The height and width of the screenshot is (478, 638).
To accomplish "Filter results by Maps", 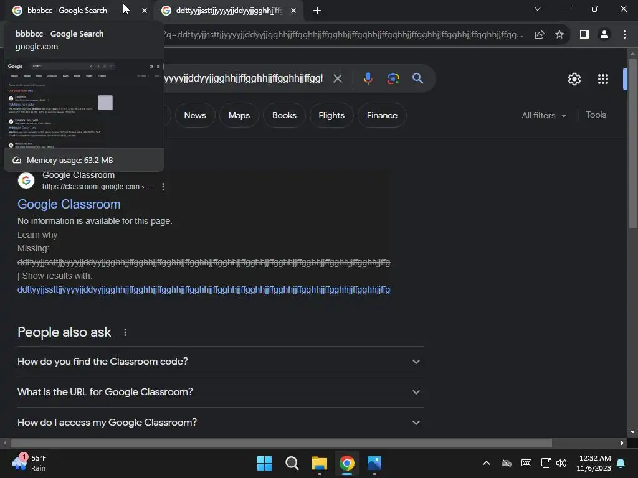I will tap(239, 115).
